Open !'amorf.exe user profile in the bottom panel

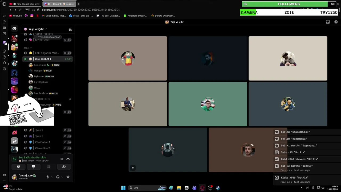pyautogui.click(x=24, y=177)
